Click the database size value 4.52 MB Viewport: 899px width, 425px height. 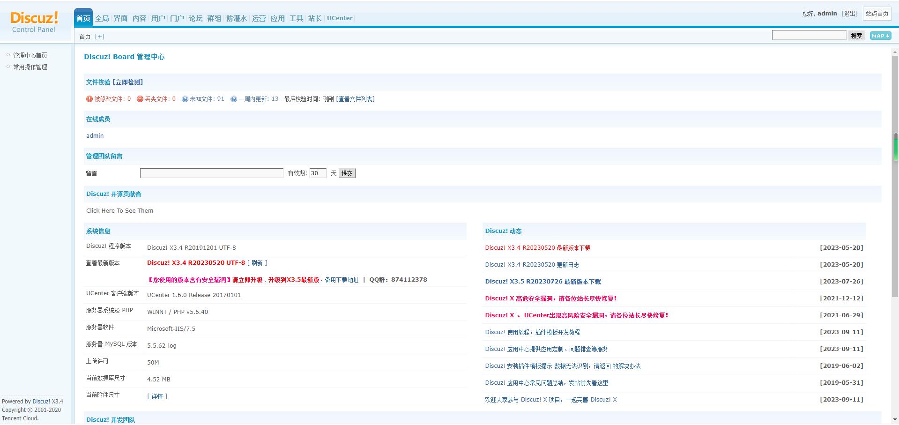(159, 380)
